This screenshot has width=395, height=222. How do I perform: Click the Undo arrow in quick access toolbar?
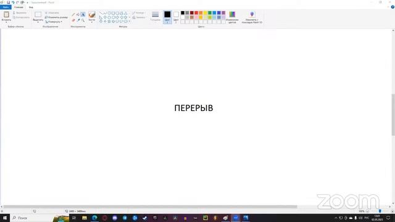(13, 2)
